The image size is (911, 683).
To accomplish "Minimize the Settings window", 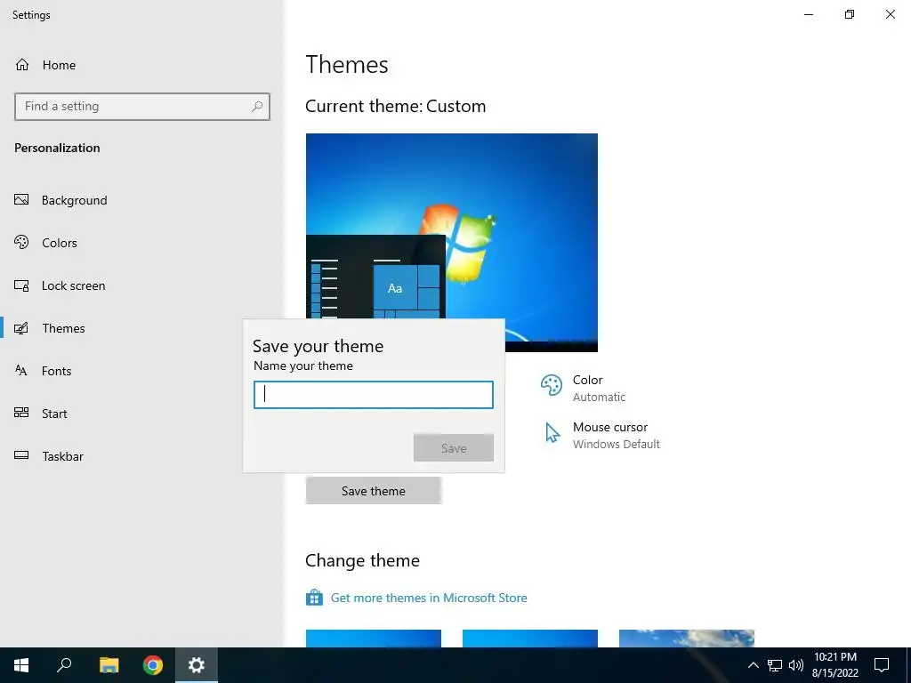I will point(809,14).
